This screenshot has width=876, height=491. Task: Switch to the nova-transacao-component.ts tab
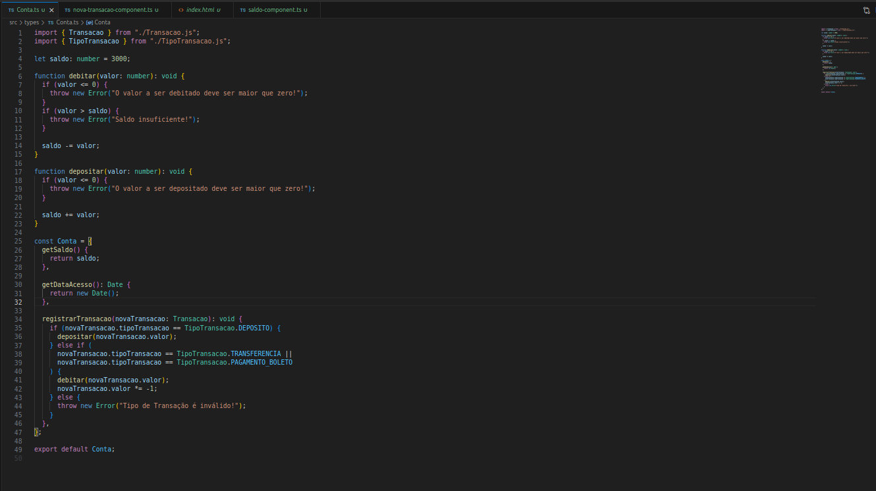pos(111,11)
